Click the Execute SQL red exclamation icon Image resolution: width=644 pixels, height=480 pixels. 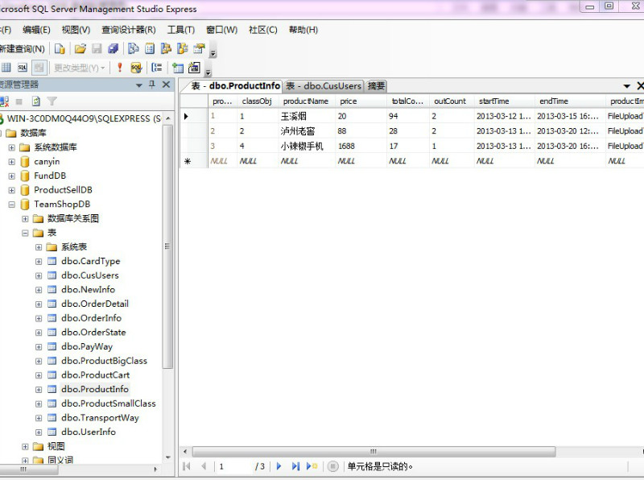coord(120,68)
